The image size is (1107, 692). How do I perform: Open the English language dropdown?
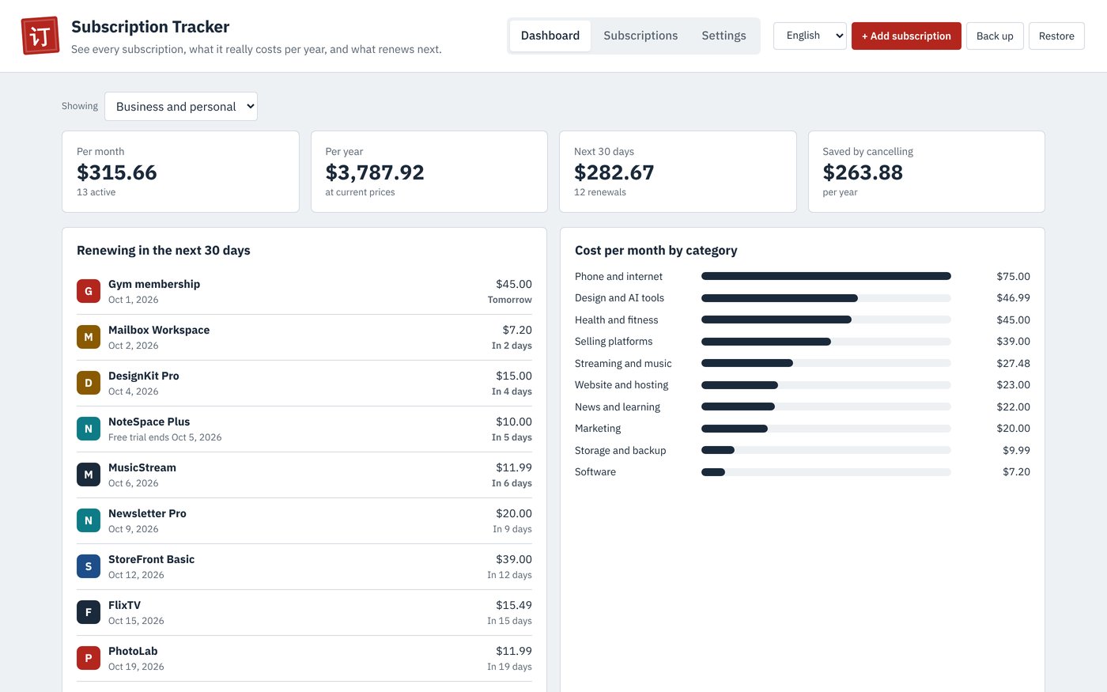(x=810, y=36)
